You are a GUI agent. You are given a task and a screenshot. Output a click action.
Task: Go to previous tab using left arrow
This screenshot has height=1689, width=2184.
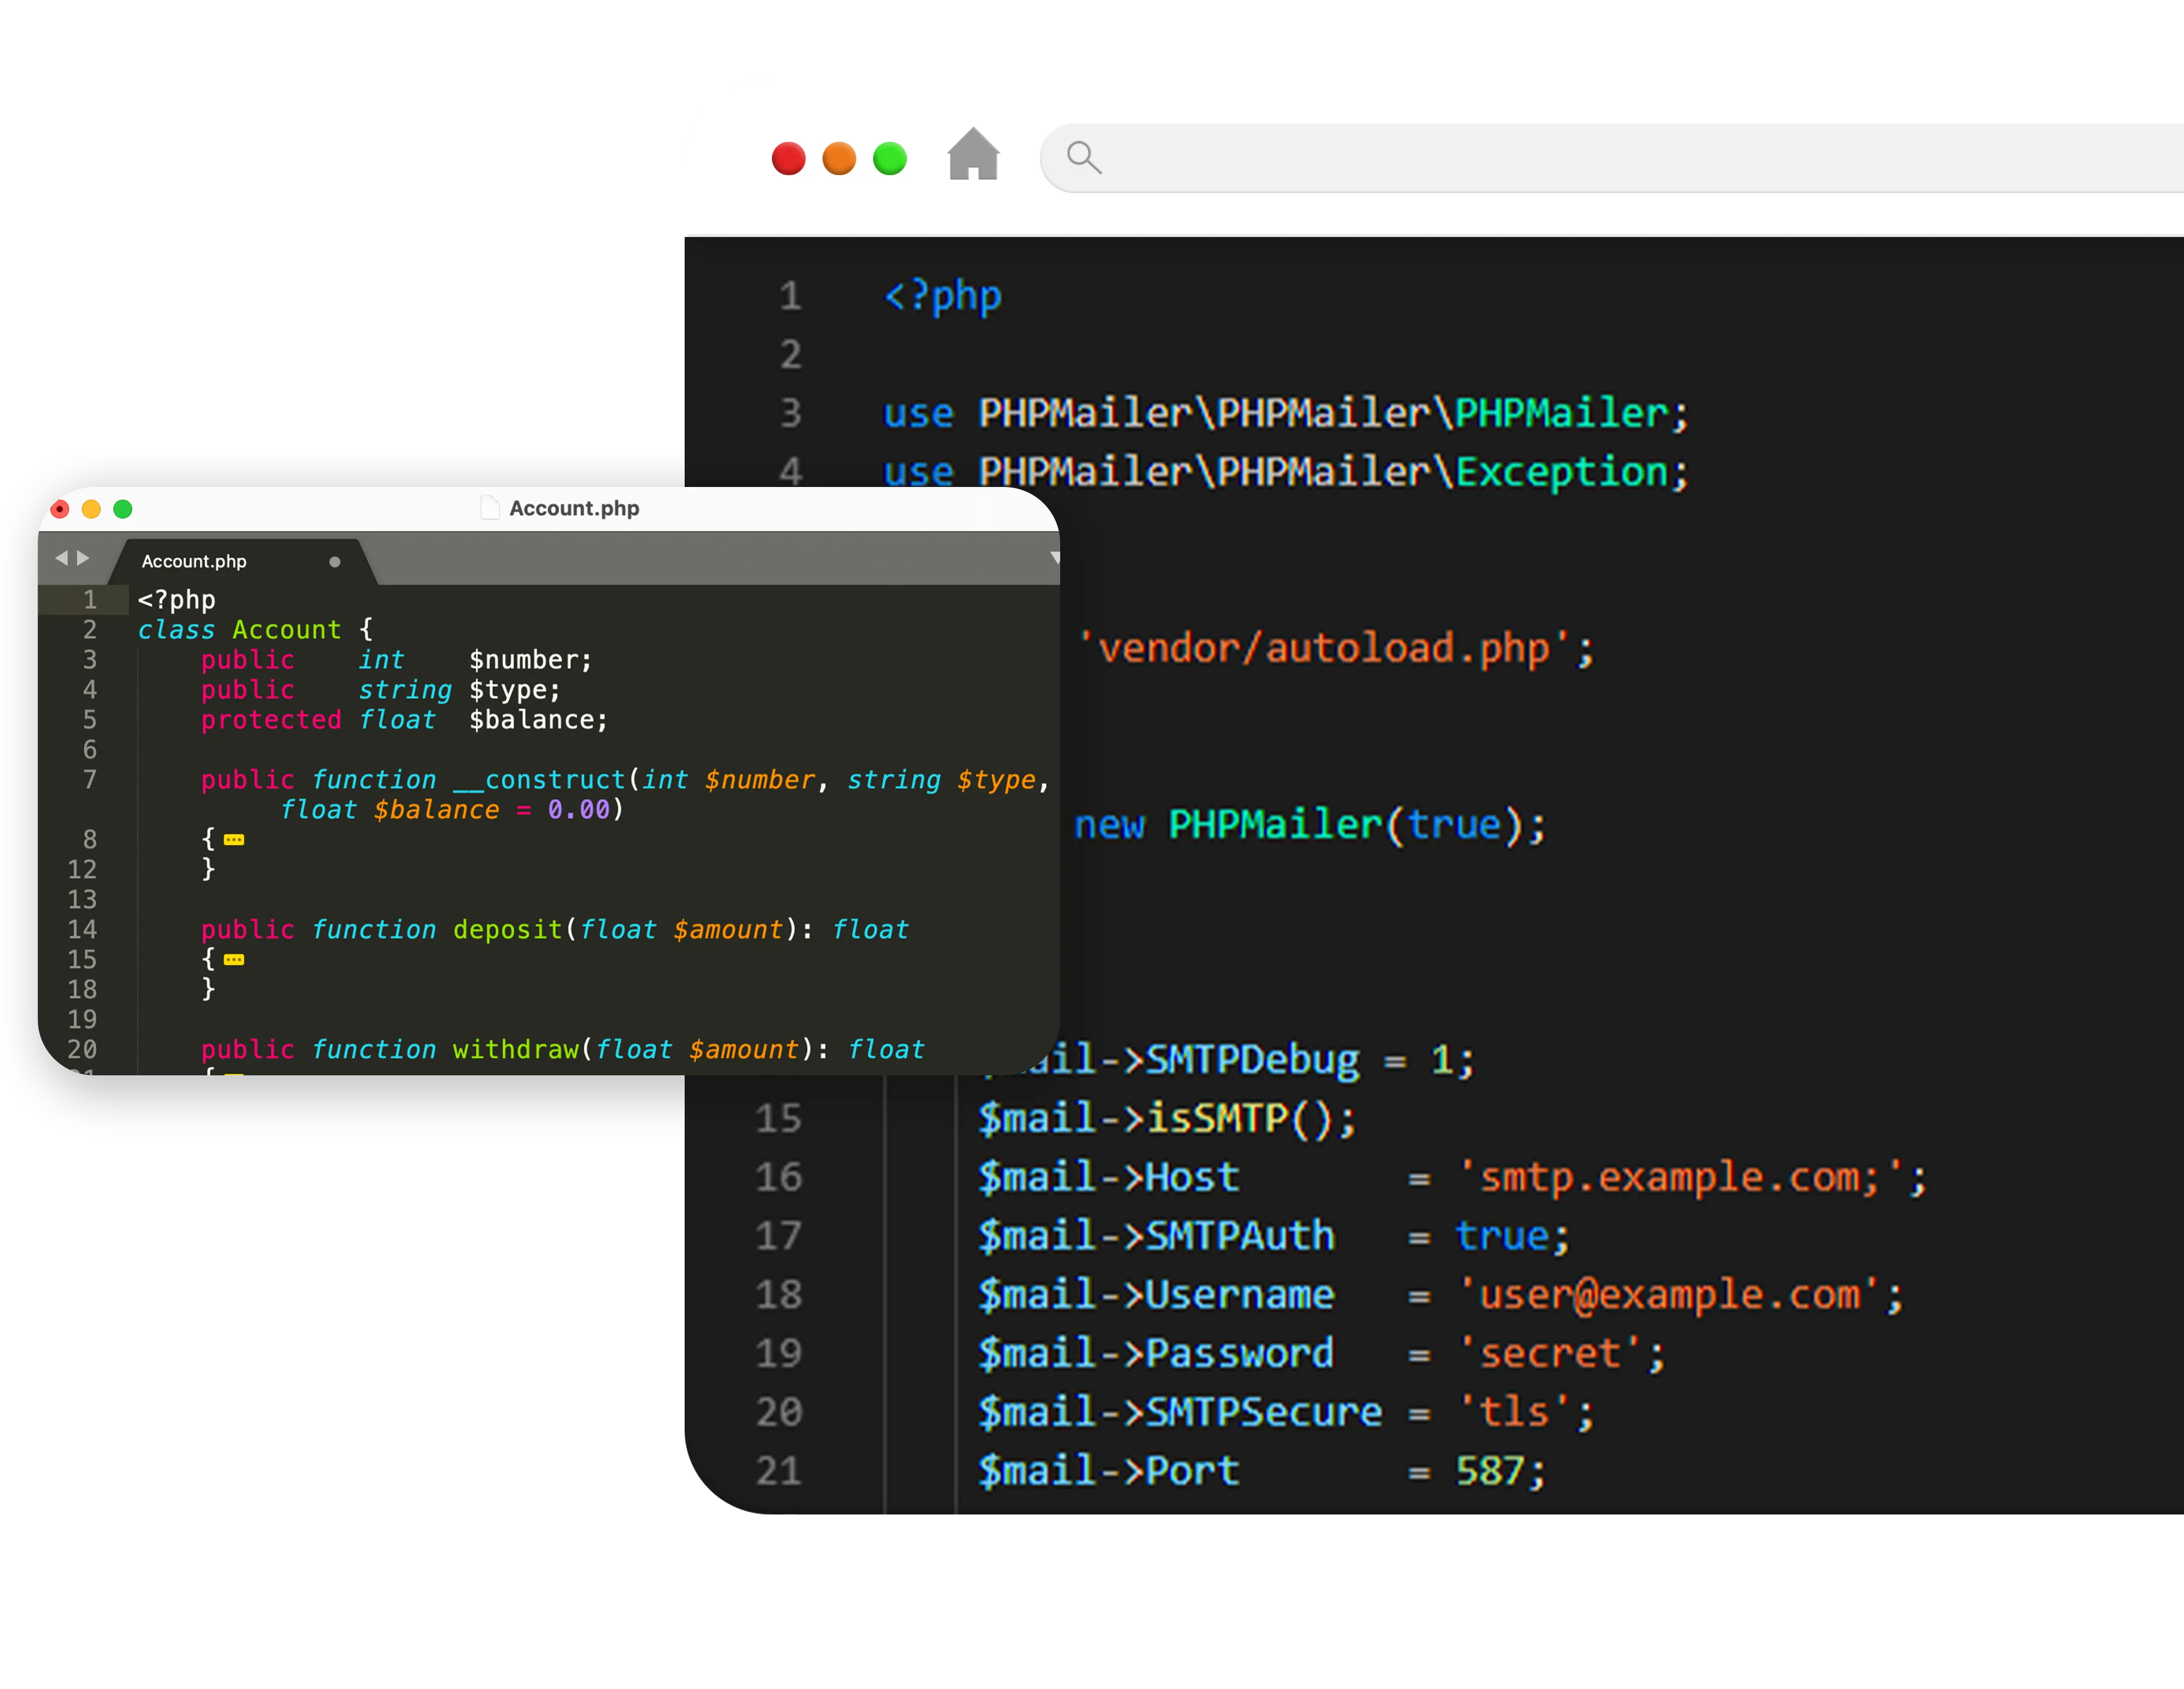point(61,558)
